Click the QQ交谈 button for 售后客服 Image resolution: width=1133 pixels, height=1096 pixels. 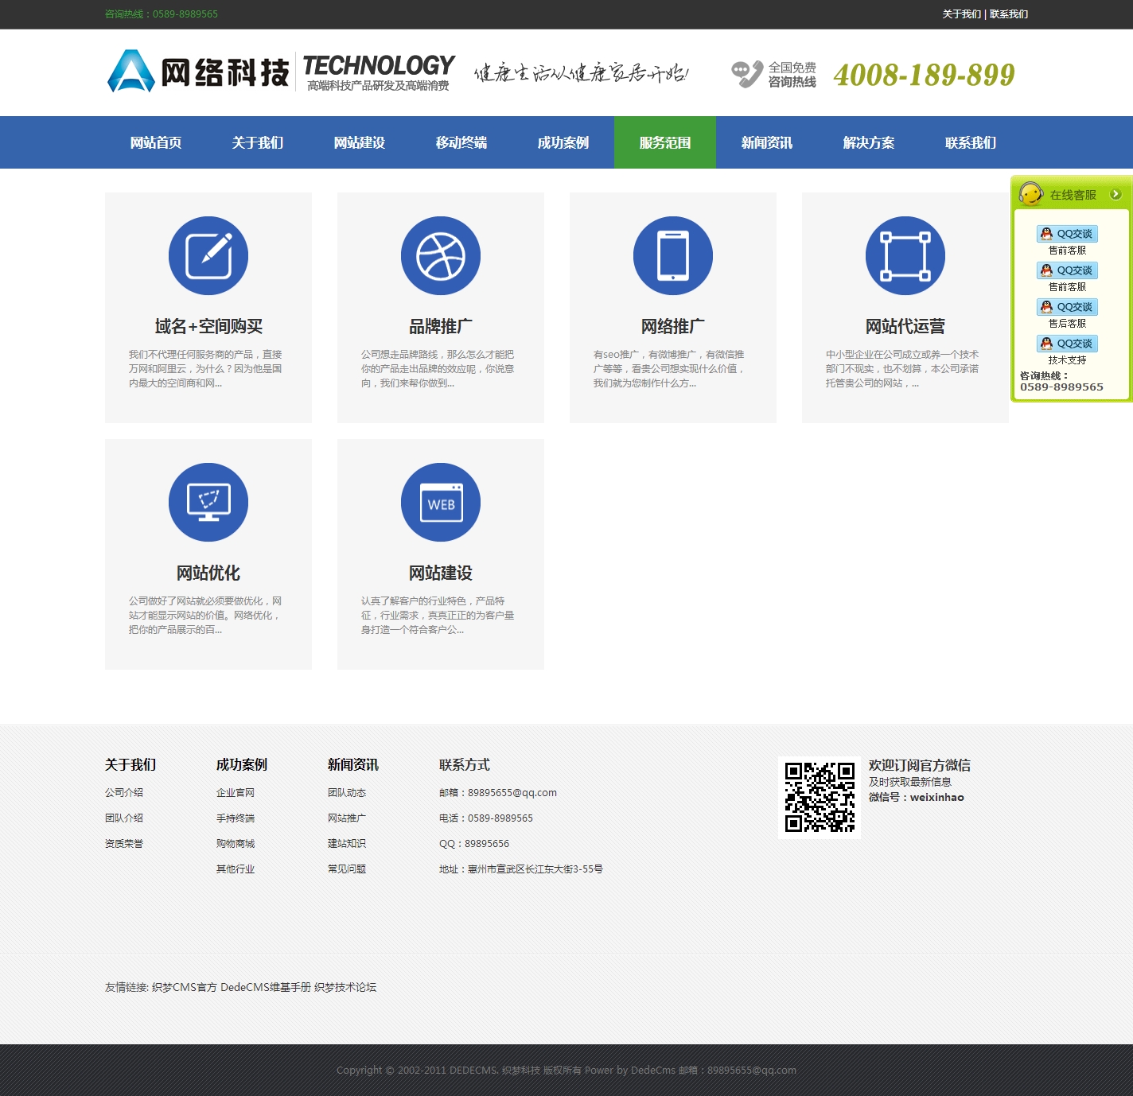point(1067,307)
